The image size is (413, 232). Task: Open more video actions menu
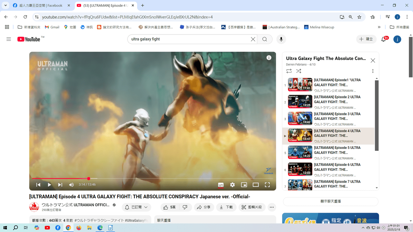tap(272, 207)
